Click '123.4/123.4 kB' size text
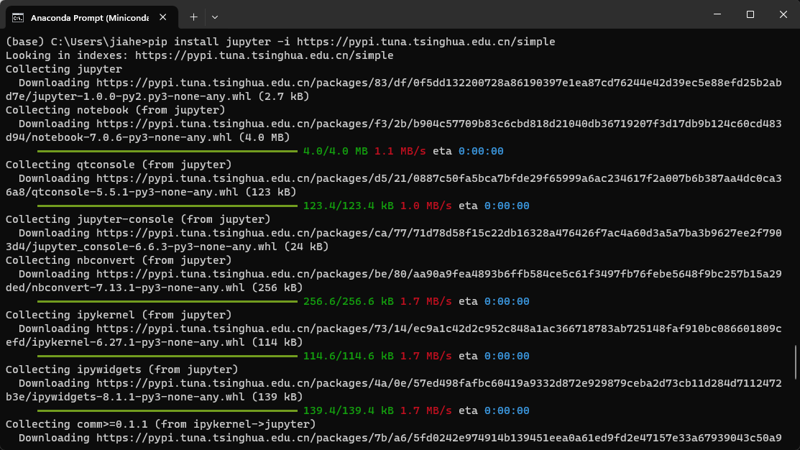This screenshot has height=450, width=800. 349,206
